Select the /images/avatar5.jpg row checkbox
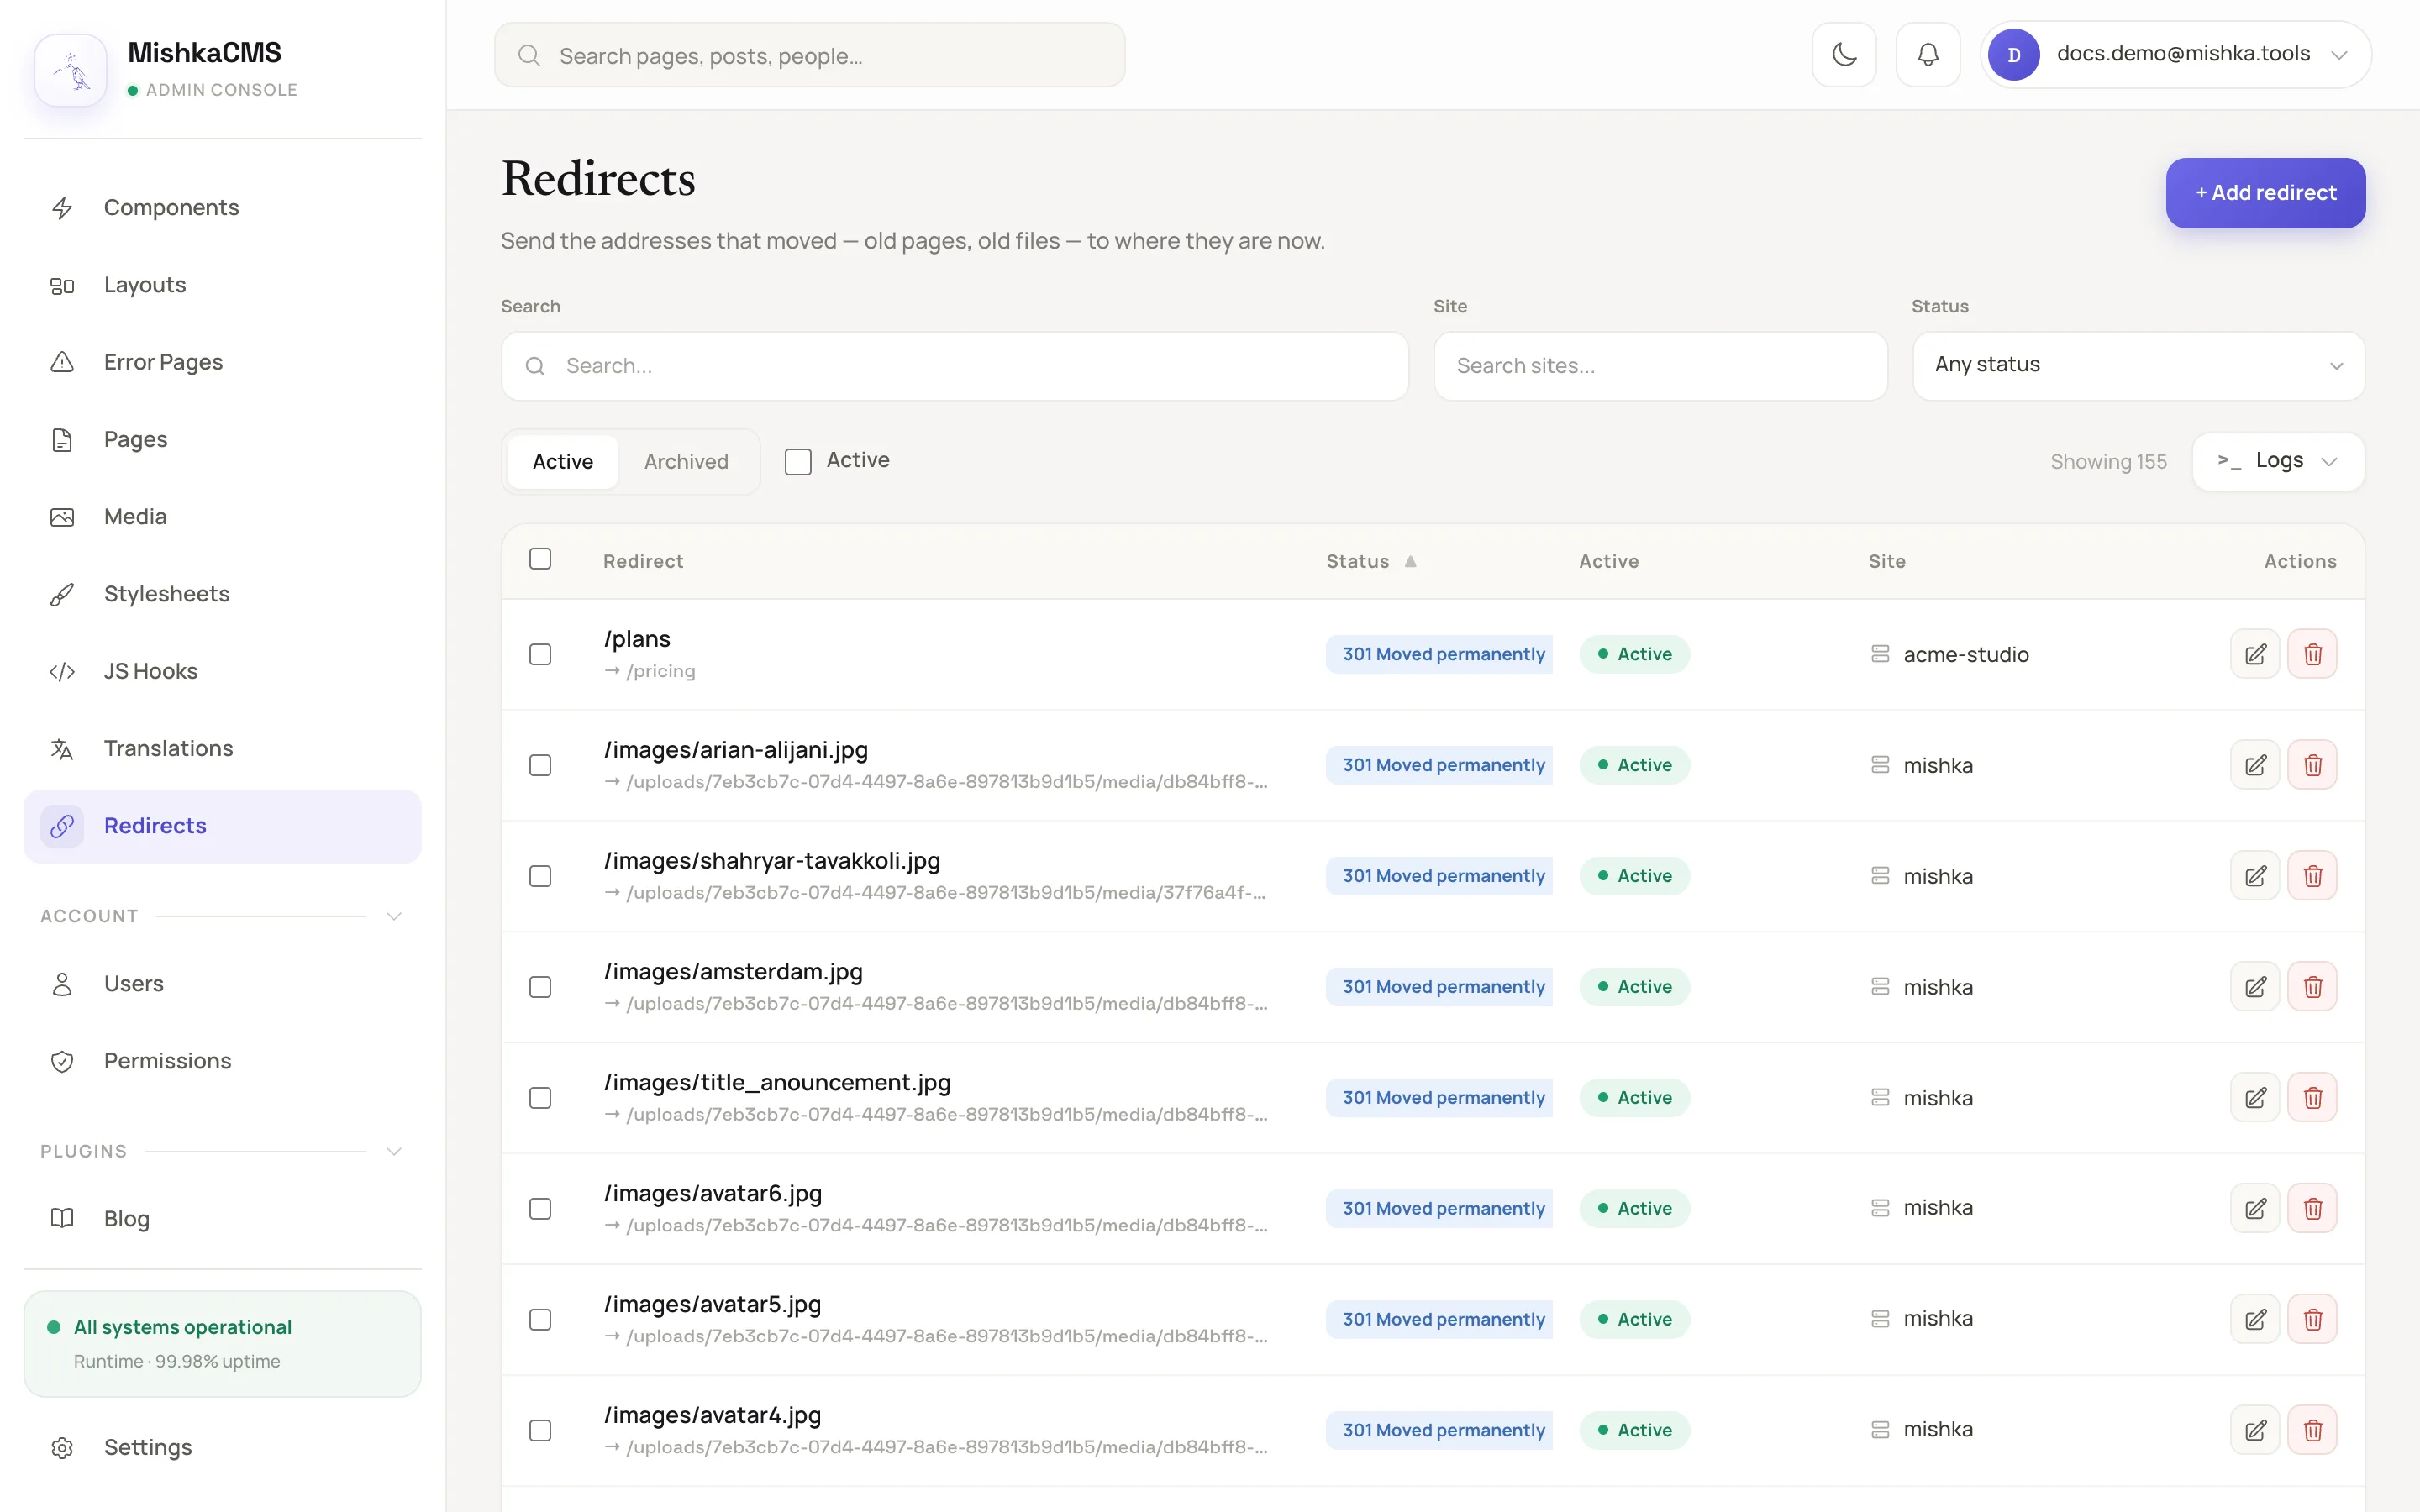The image size is (2420, 1512). pos(540,1319)
